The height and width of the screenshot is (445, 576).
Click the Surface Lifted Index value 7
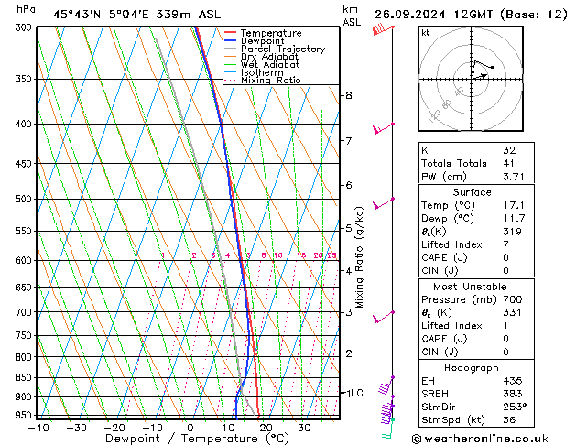[505, 244]
